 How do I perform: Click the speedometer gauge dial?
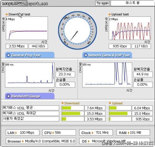(77, 30)
